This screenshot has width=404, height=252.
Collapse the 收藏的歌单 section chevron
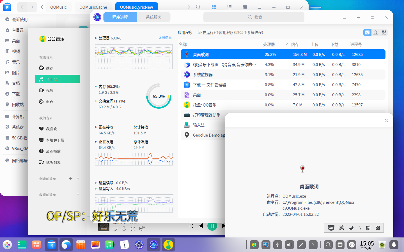tap(78, 194)
